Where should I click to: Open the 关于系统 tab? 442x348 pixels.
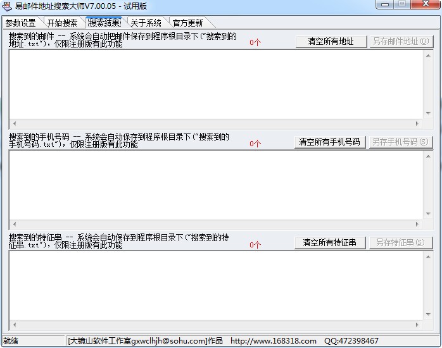coord(146,23)
